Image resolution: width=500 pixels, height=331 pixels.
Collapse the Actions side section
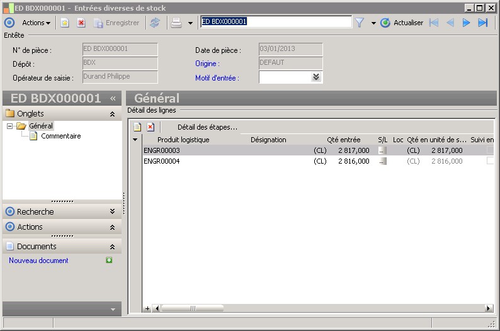click(x=112, y=227)
